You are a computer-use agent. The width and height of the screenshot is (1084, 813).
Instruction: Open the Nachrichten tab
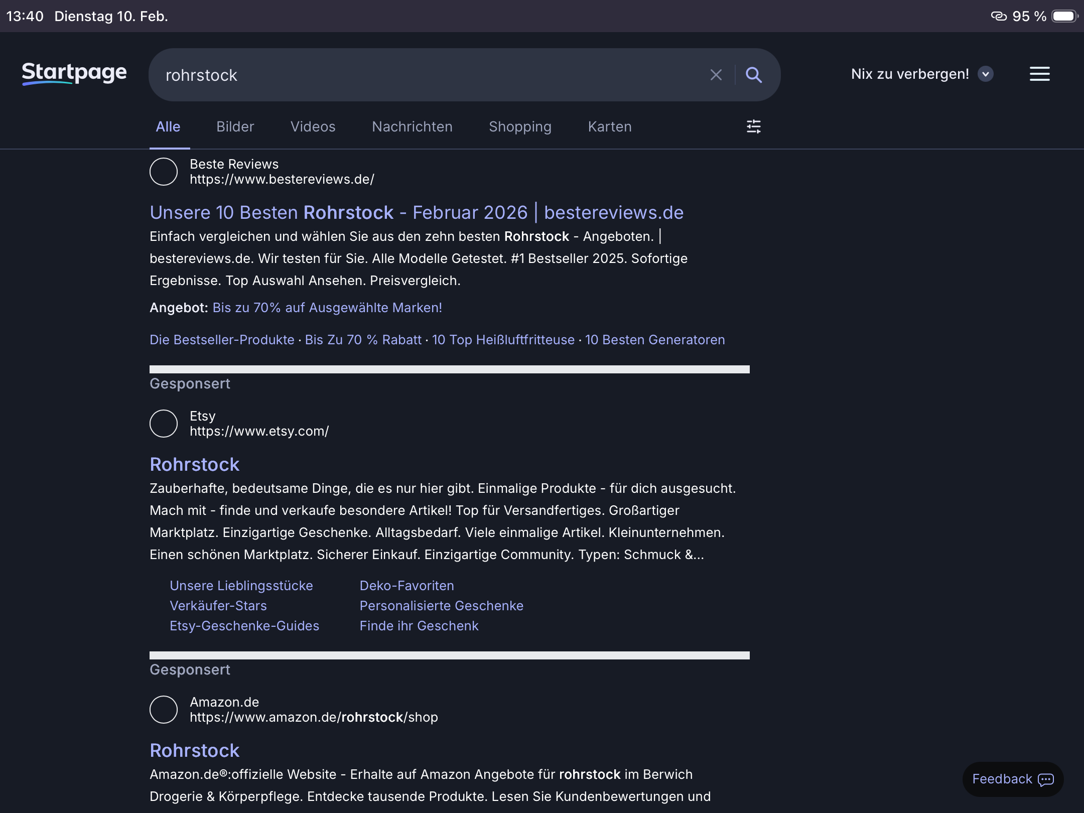[x=412, y=127]
